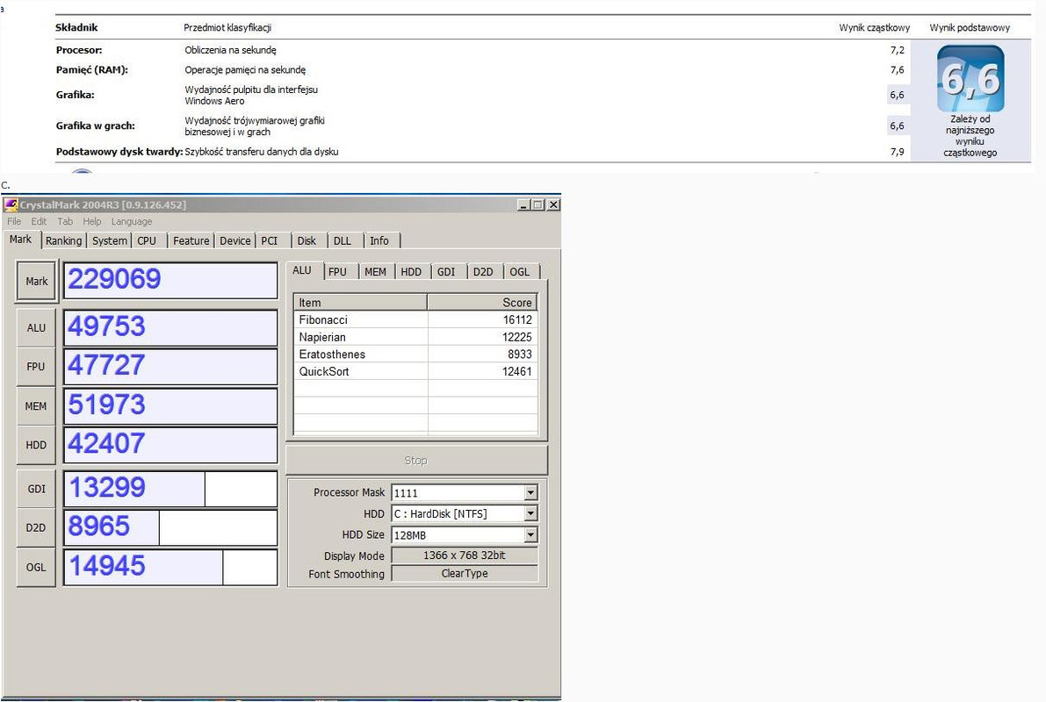
Task: Run the FPU benchmark button
Action: pyautogui.click(x=37, y=367)
